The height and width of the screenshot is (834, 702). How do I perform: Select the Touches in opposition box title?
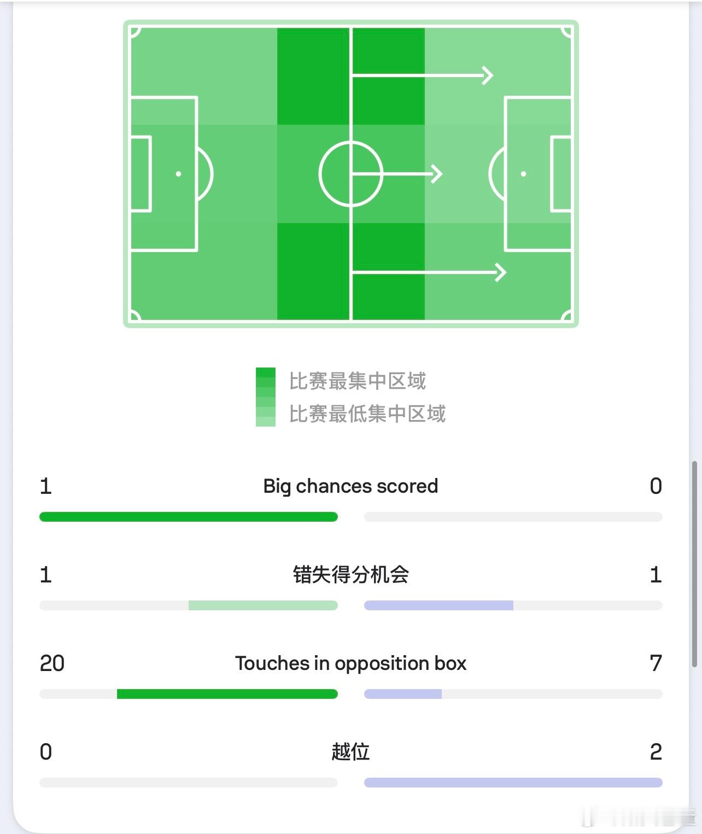[350, 663]
